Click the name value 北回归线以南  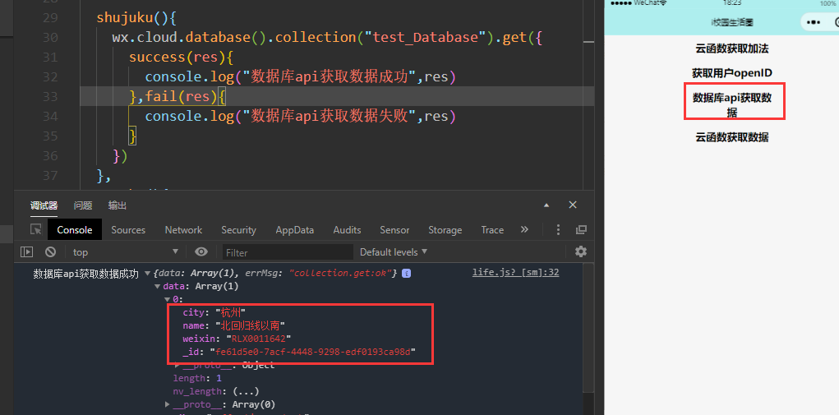tap(250, 325)
